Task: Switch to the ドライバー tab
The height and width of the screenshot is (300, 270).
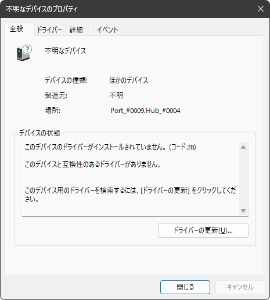Action: [50, 30]
